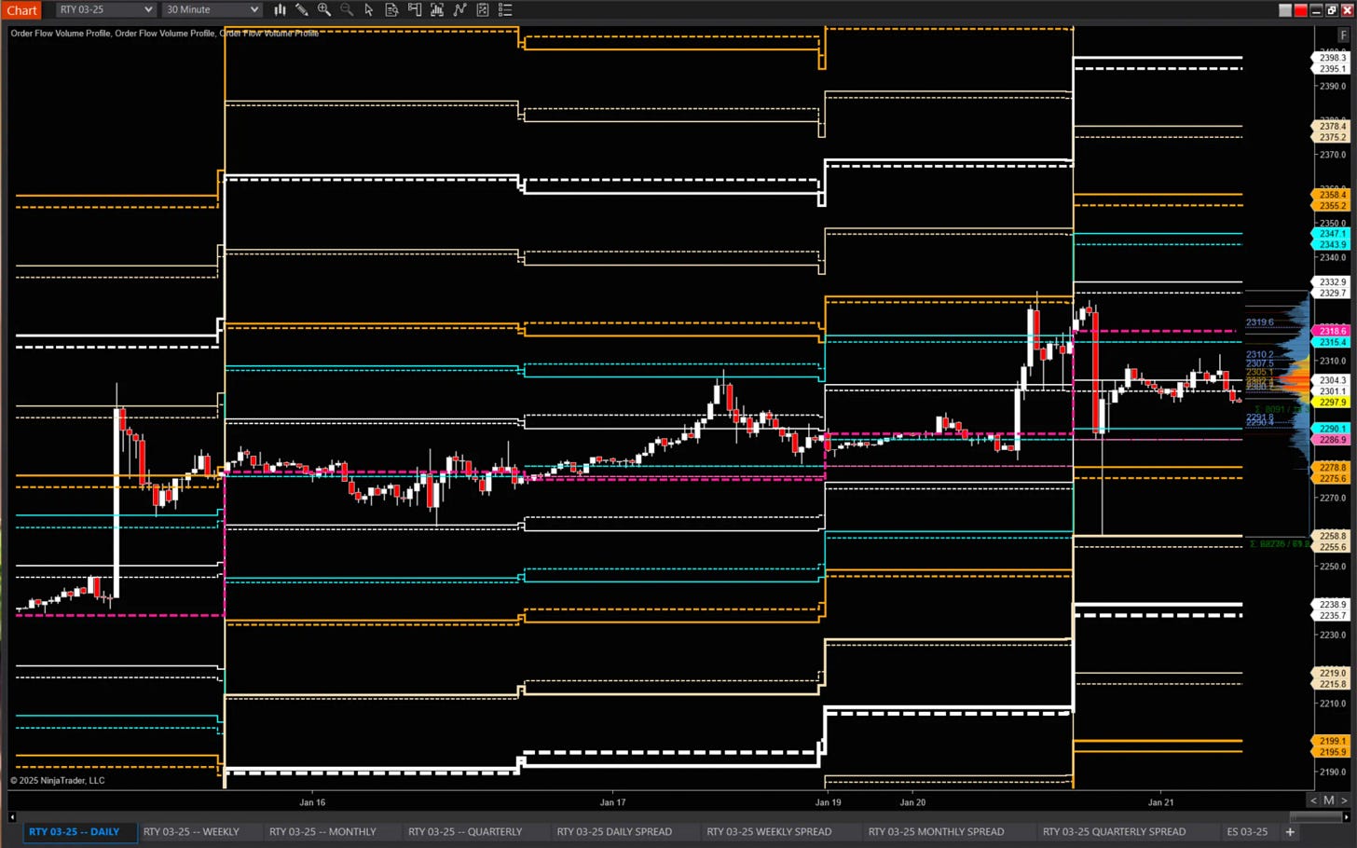Click the yellow 2297.9 price marker
Image resolution: width=1357 pixels, height=848 pixels.
pyautogui.click(x=1331, y=402)
